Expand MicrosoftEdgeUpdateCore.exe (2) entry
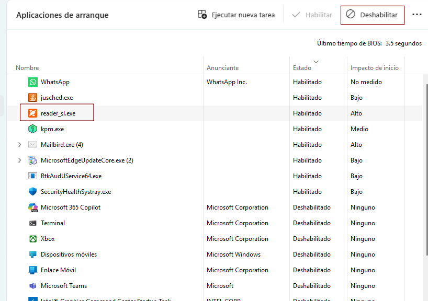This screenshot has width=428, height=301. pyautogui.click(x=19, y=160)
